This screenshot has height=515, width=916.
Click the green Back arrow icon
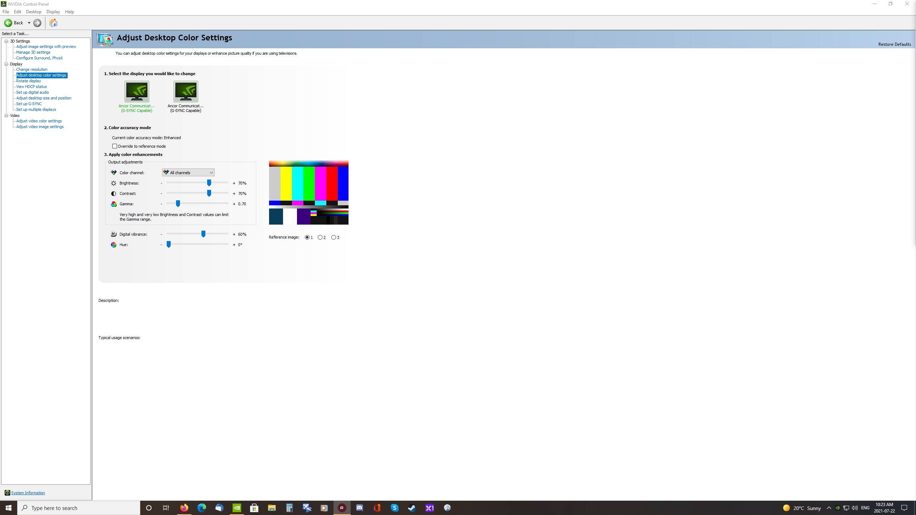(8, 23)
